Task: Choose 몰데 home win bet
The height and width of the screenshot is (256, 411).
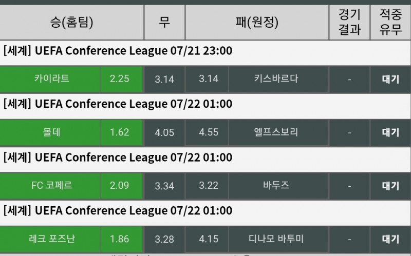Action: point(51,132)
